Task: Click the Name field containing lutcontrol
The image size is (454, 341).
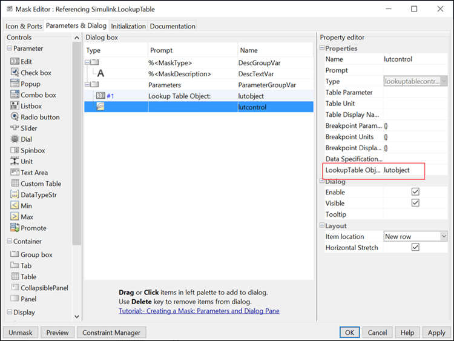Action: click(415, 59)
